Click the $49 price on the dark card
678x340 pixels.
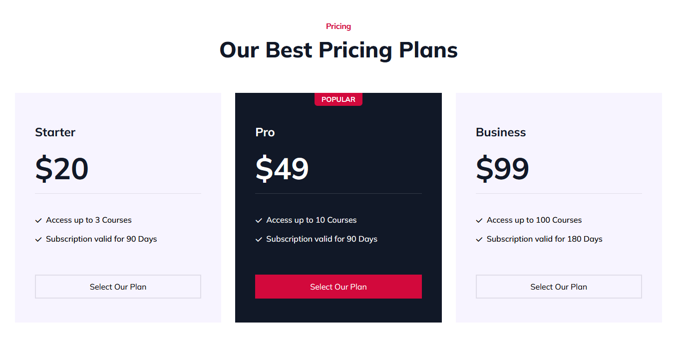pos(282,168)
